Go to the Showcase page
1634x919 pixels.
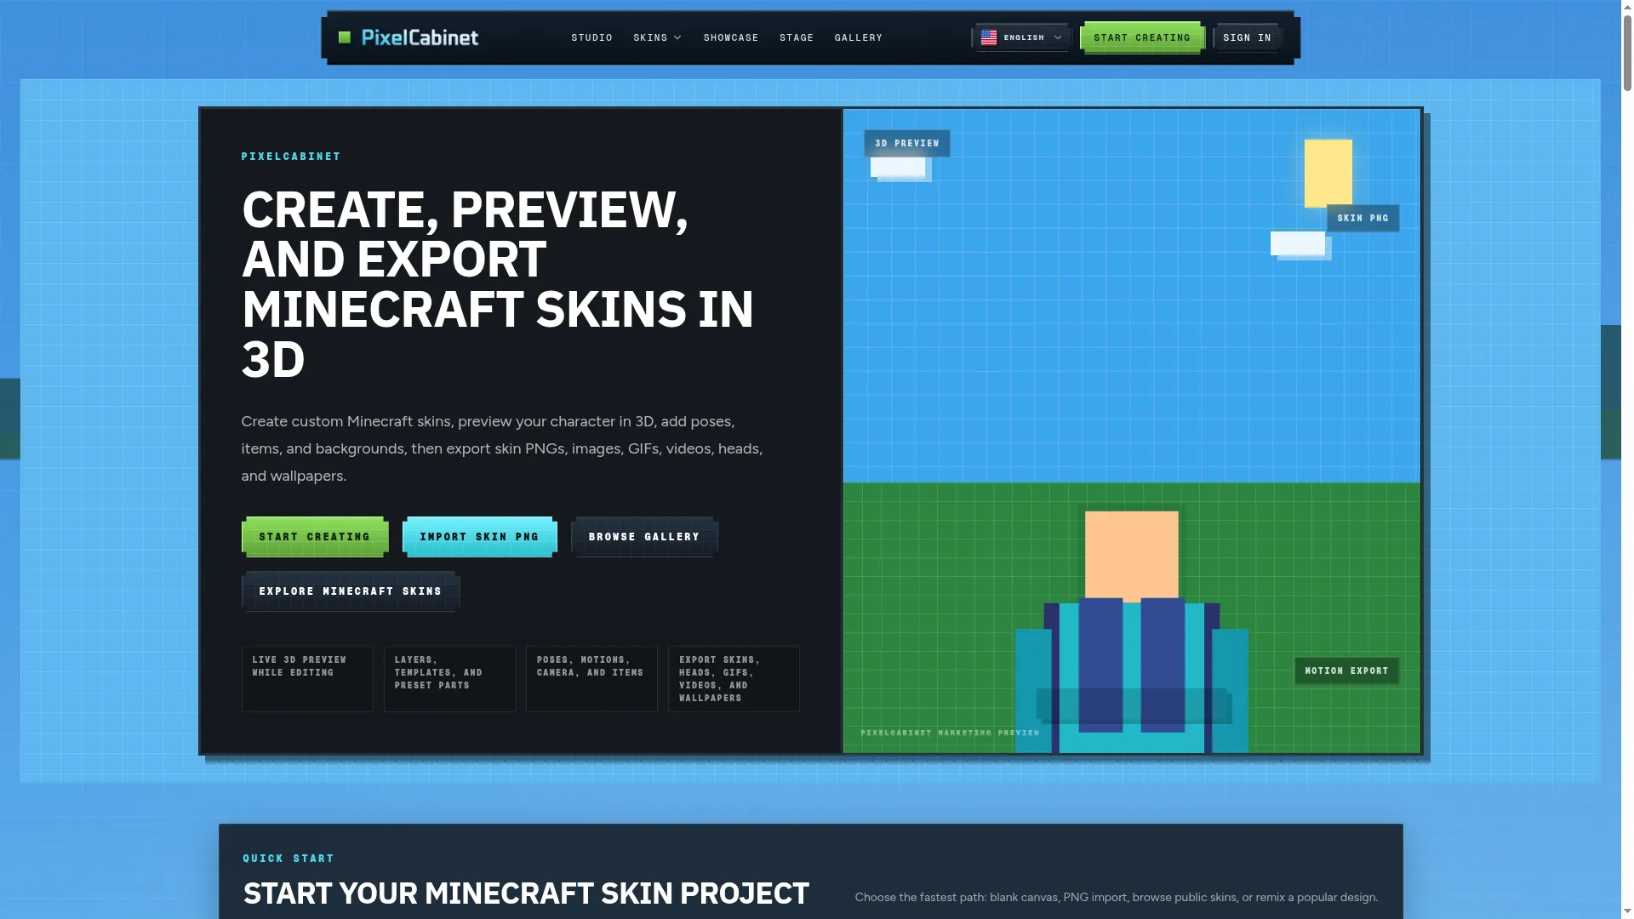730,37
